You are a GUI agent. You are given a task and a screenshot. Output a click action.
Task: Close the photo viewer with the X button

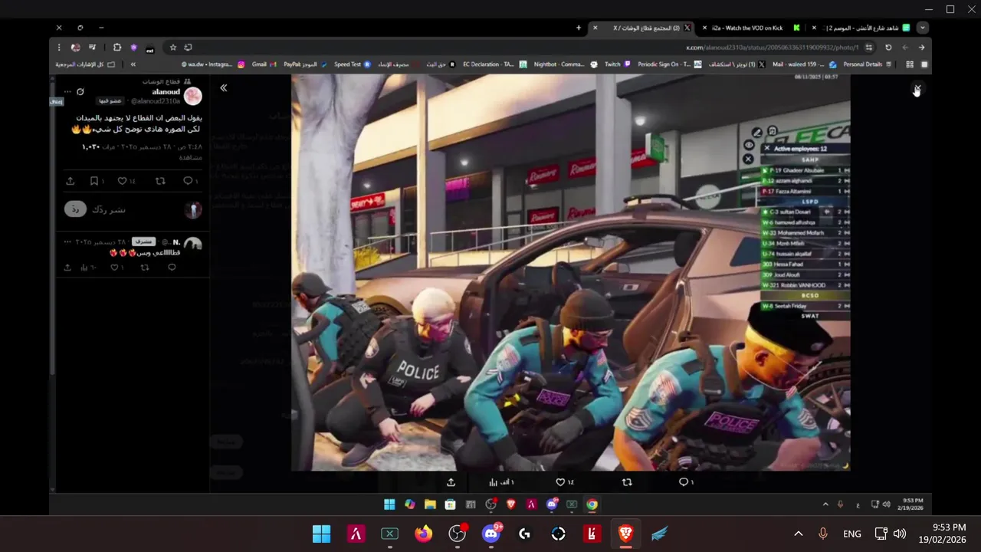coord(917,90)
